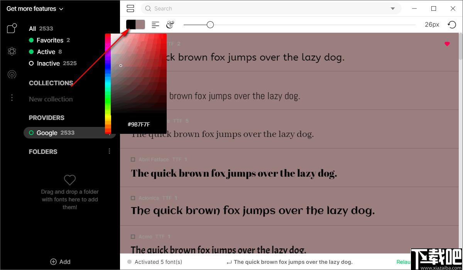Reset preview settings with the refresh icon
The width and height of the screenshot is (463, 270).
(x=451, y=25)
